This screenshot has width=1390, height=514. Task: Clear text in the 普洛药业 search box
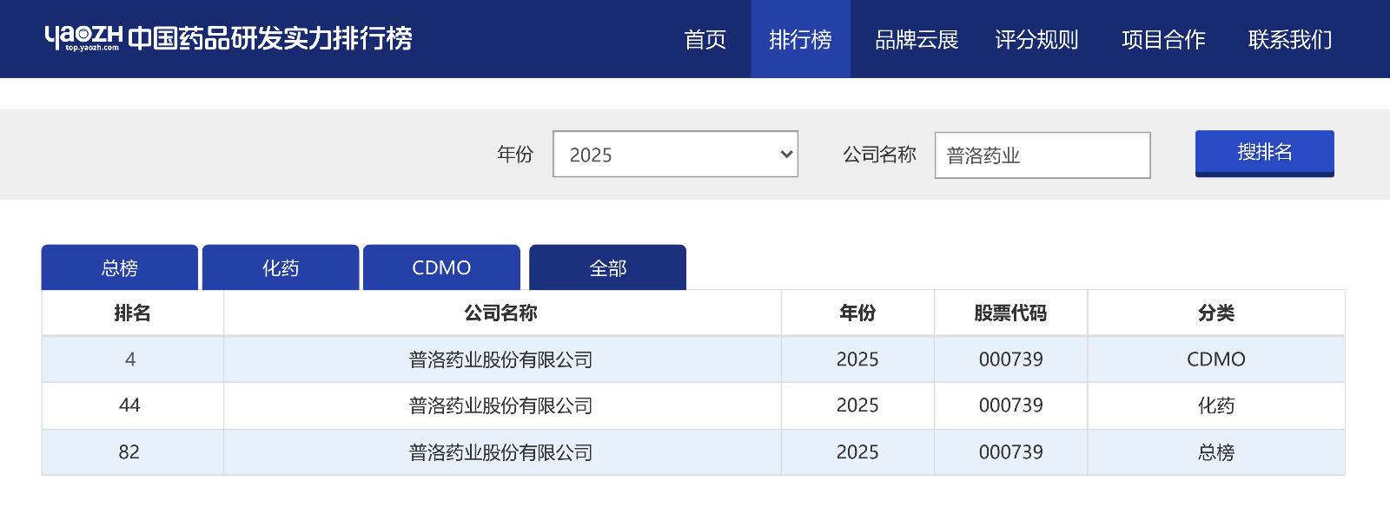[x=1042, y=155]
